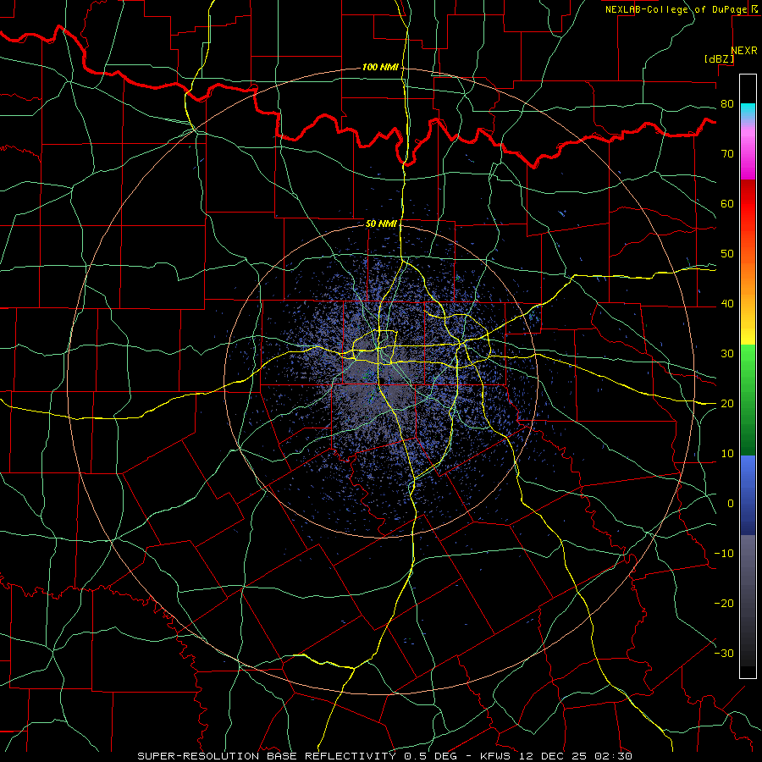Click the 100 NMI range ring label
This screenshot has height=762, width=762.
tap(380, 67)
